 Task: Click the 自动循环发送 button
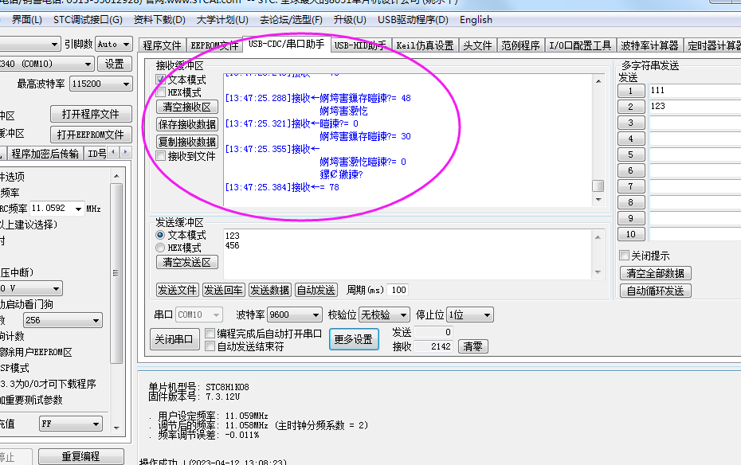pyautogui.click(x=656, y=291)
